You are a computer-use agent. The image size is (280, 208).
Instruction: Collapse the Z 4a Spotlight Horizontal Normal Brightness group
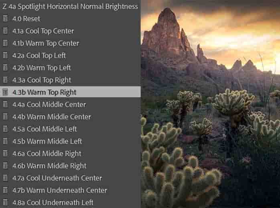(70, 6)
